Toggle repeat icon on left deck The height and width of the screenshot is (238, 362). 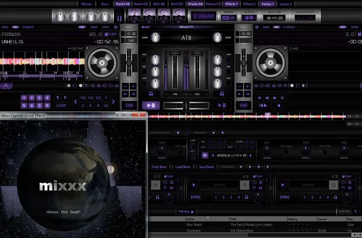(x=111, y=86)
